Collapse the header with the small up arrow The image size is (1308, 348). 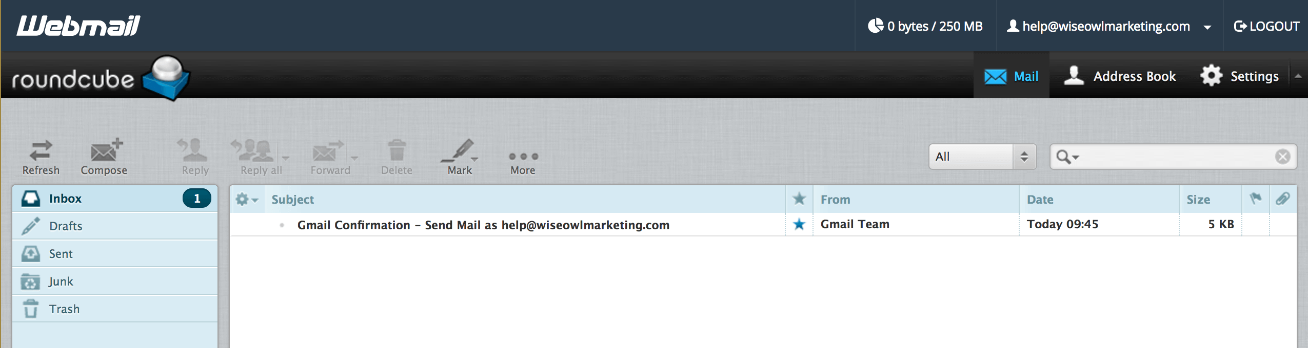(x=1298, y=76)
